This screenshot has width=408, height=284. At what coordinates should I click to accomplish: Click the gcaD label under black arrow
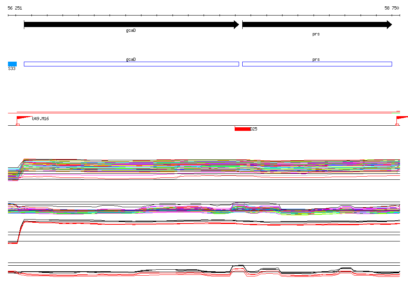131,30
